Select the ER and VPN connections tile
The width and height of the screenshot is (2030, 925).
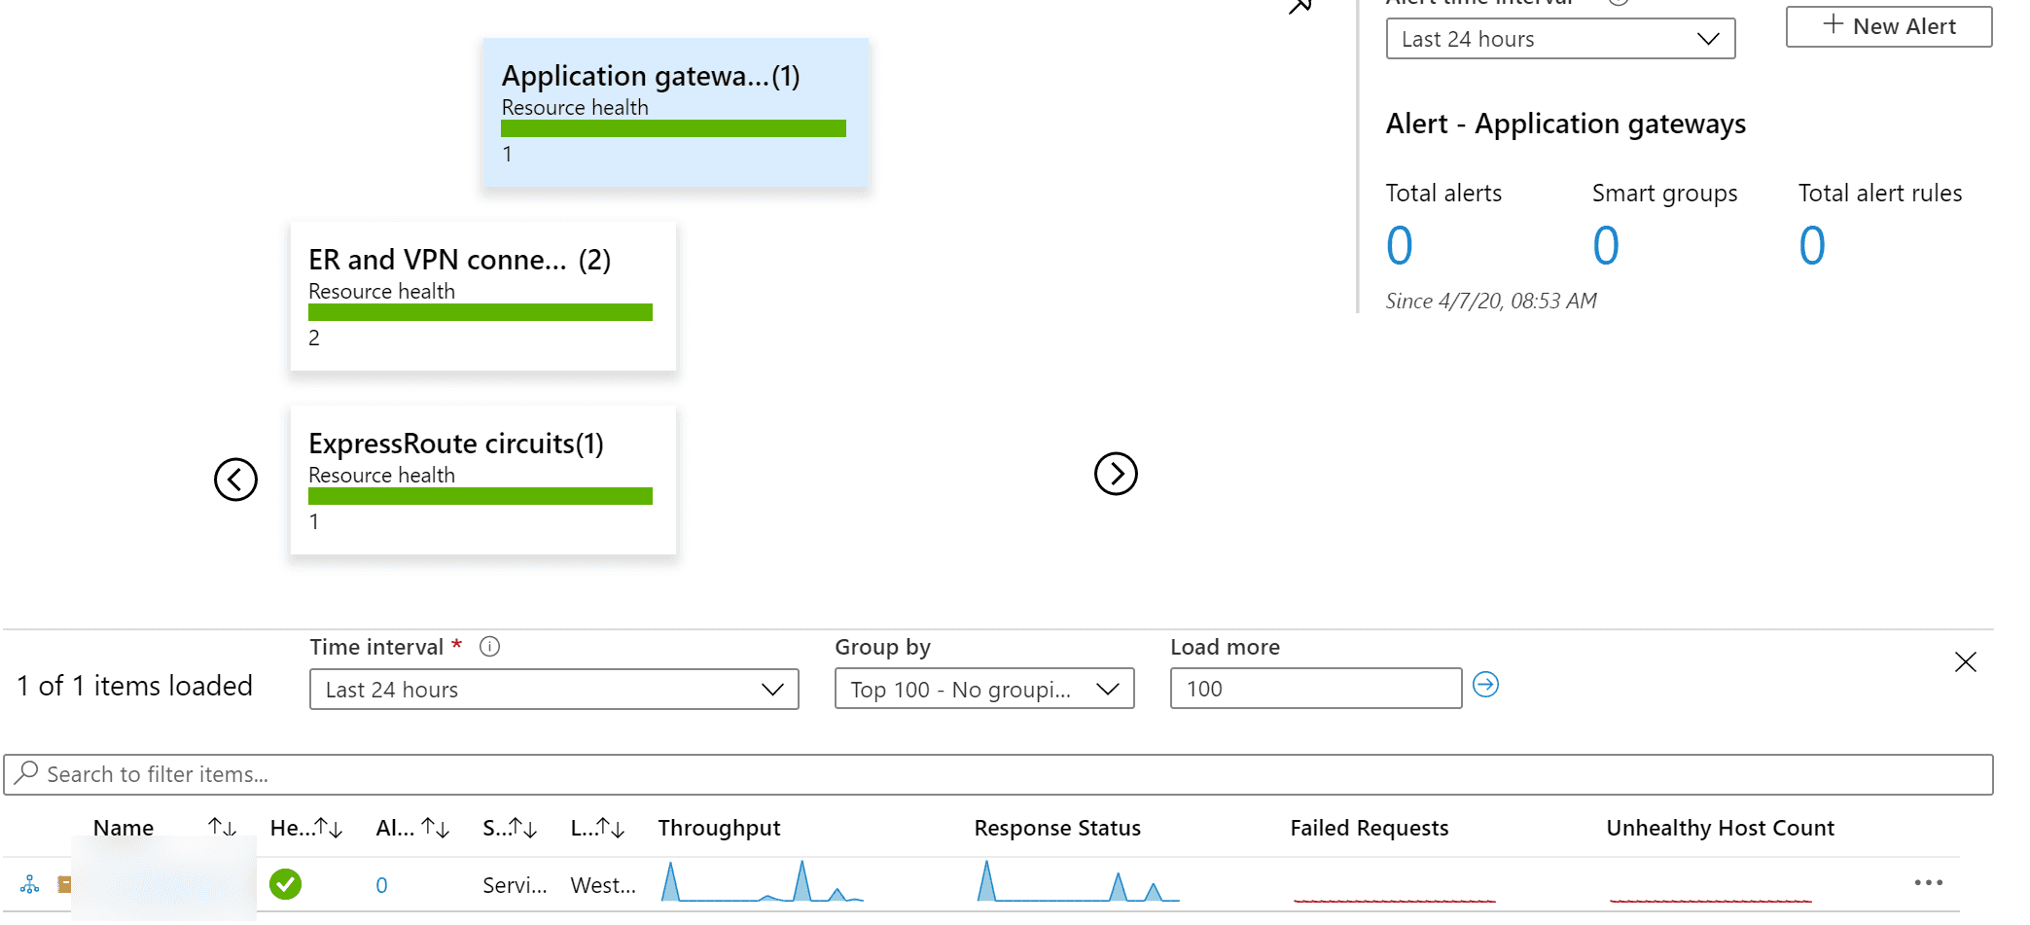483,296
